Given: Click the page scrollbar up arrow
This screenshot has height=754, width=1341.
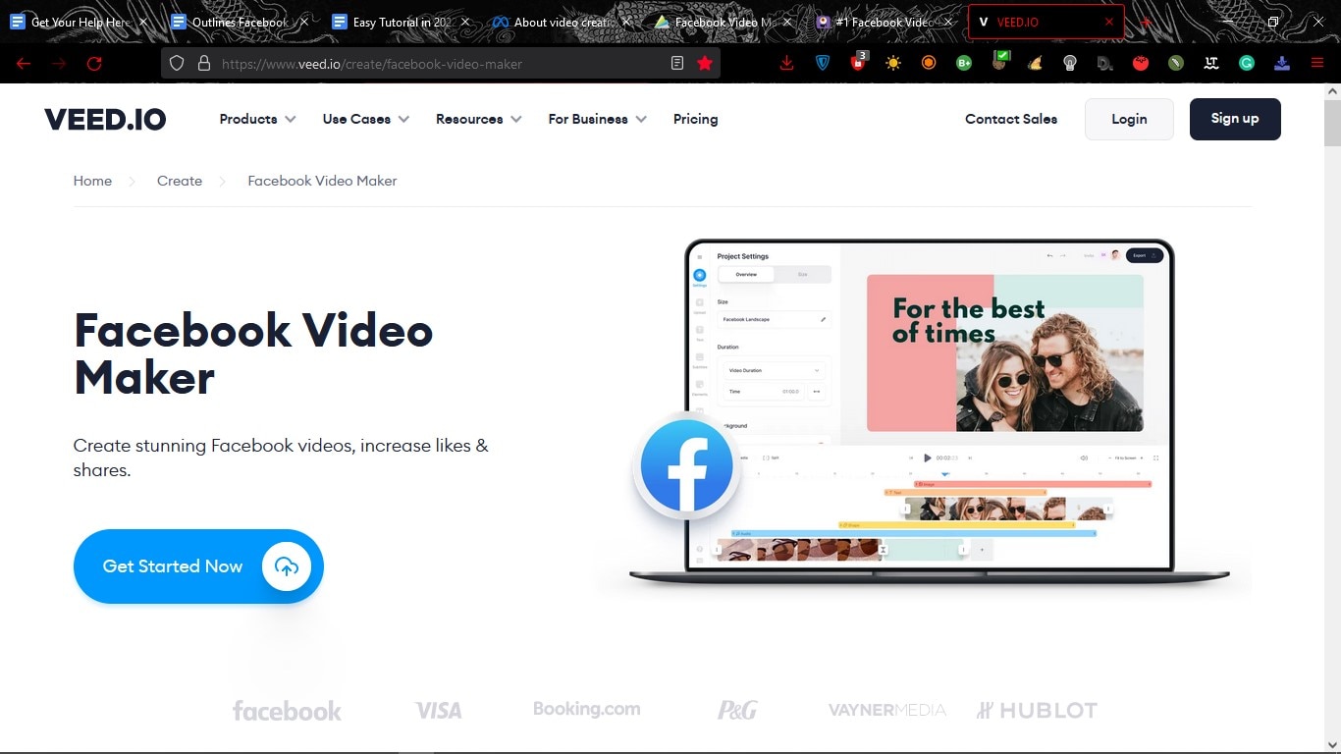Looking at the screenshot, I should coord(1332,91).
